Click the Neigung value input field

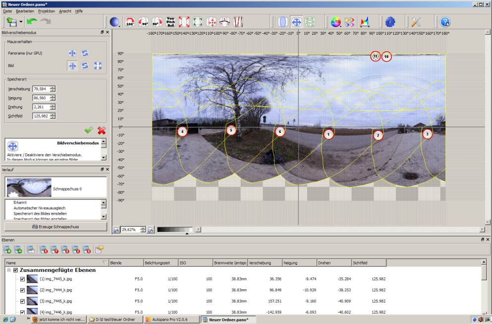pos(41,98)
